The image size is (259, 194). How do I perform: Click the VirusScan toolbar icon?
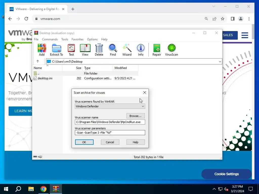[171, 50]
